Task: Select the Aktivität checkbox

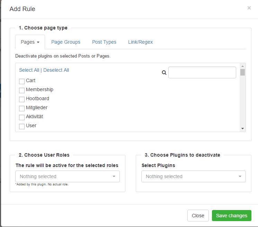Action: click(22, 117)
